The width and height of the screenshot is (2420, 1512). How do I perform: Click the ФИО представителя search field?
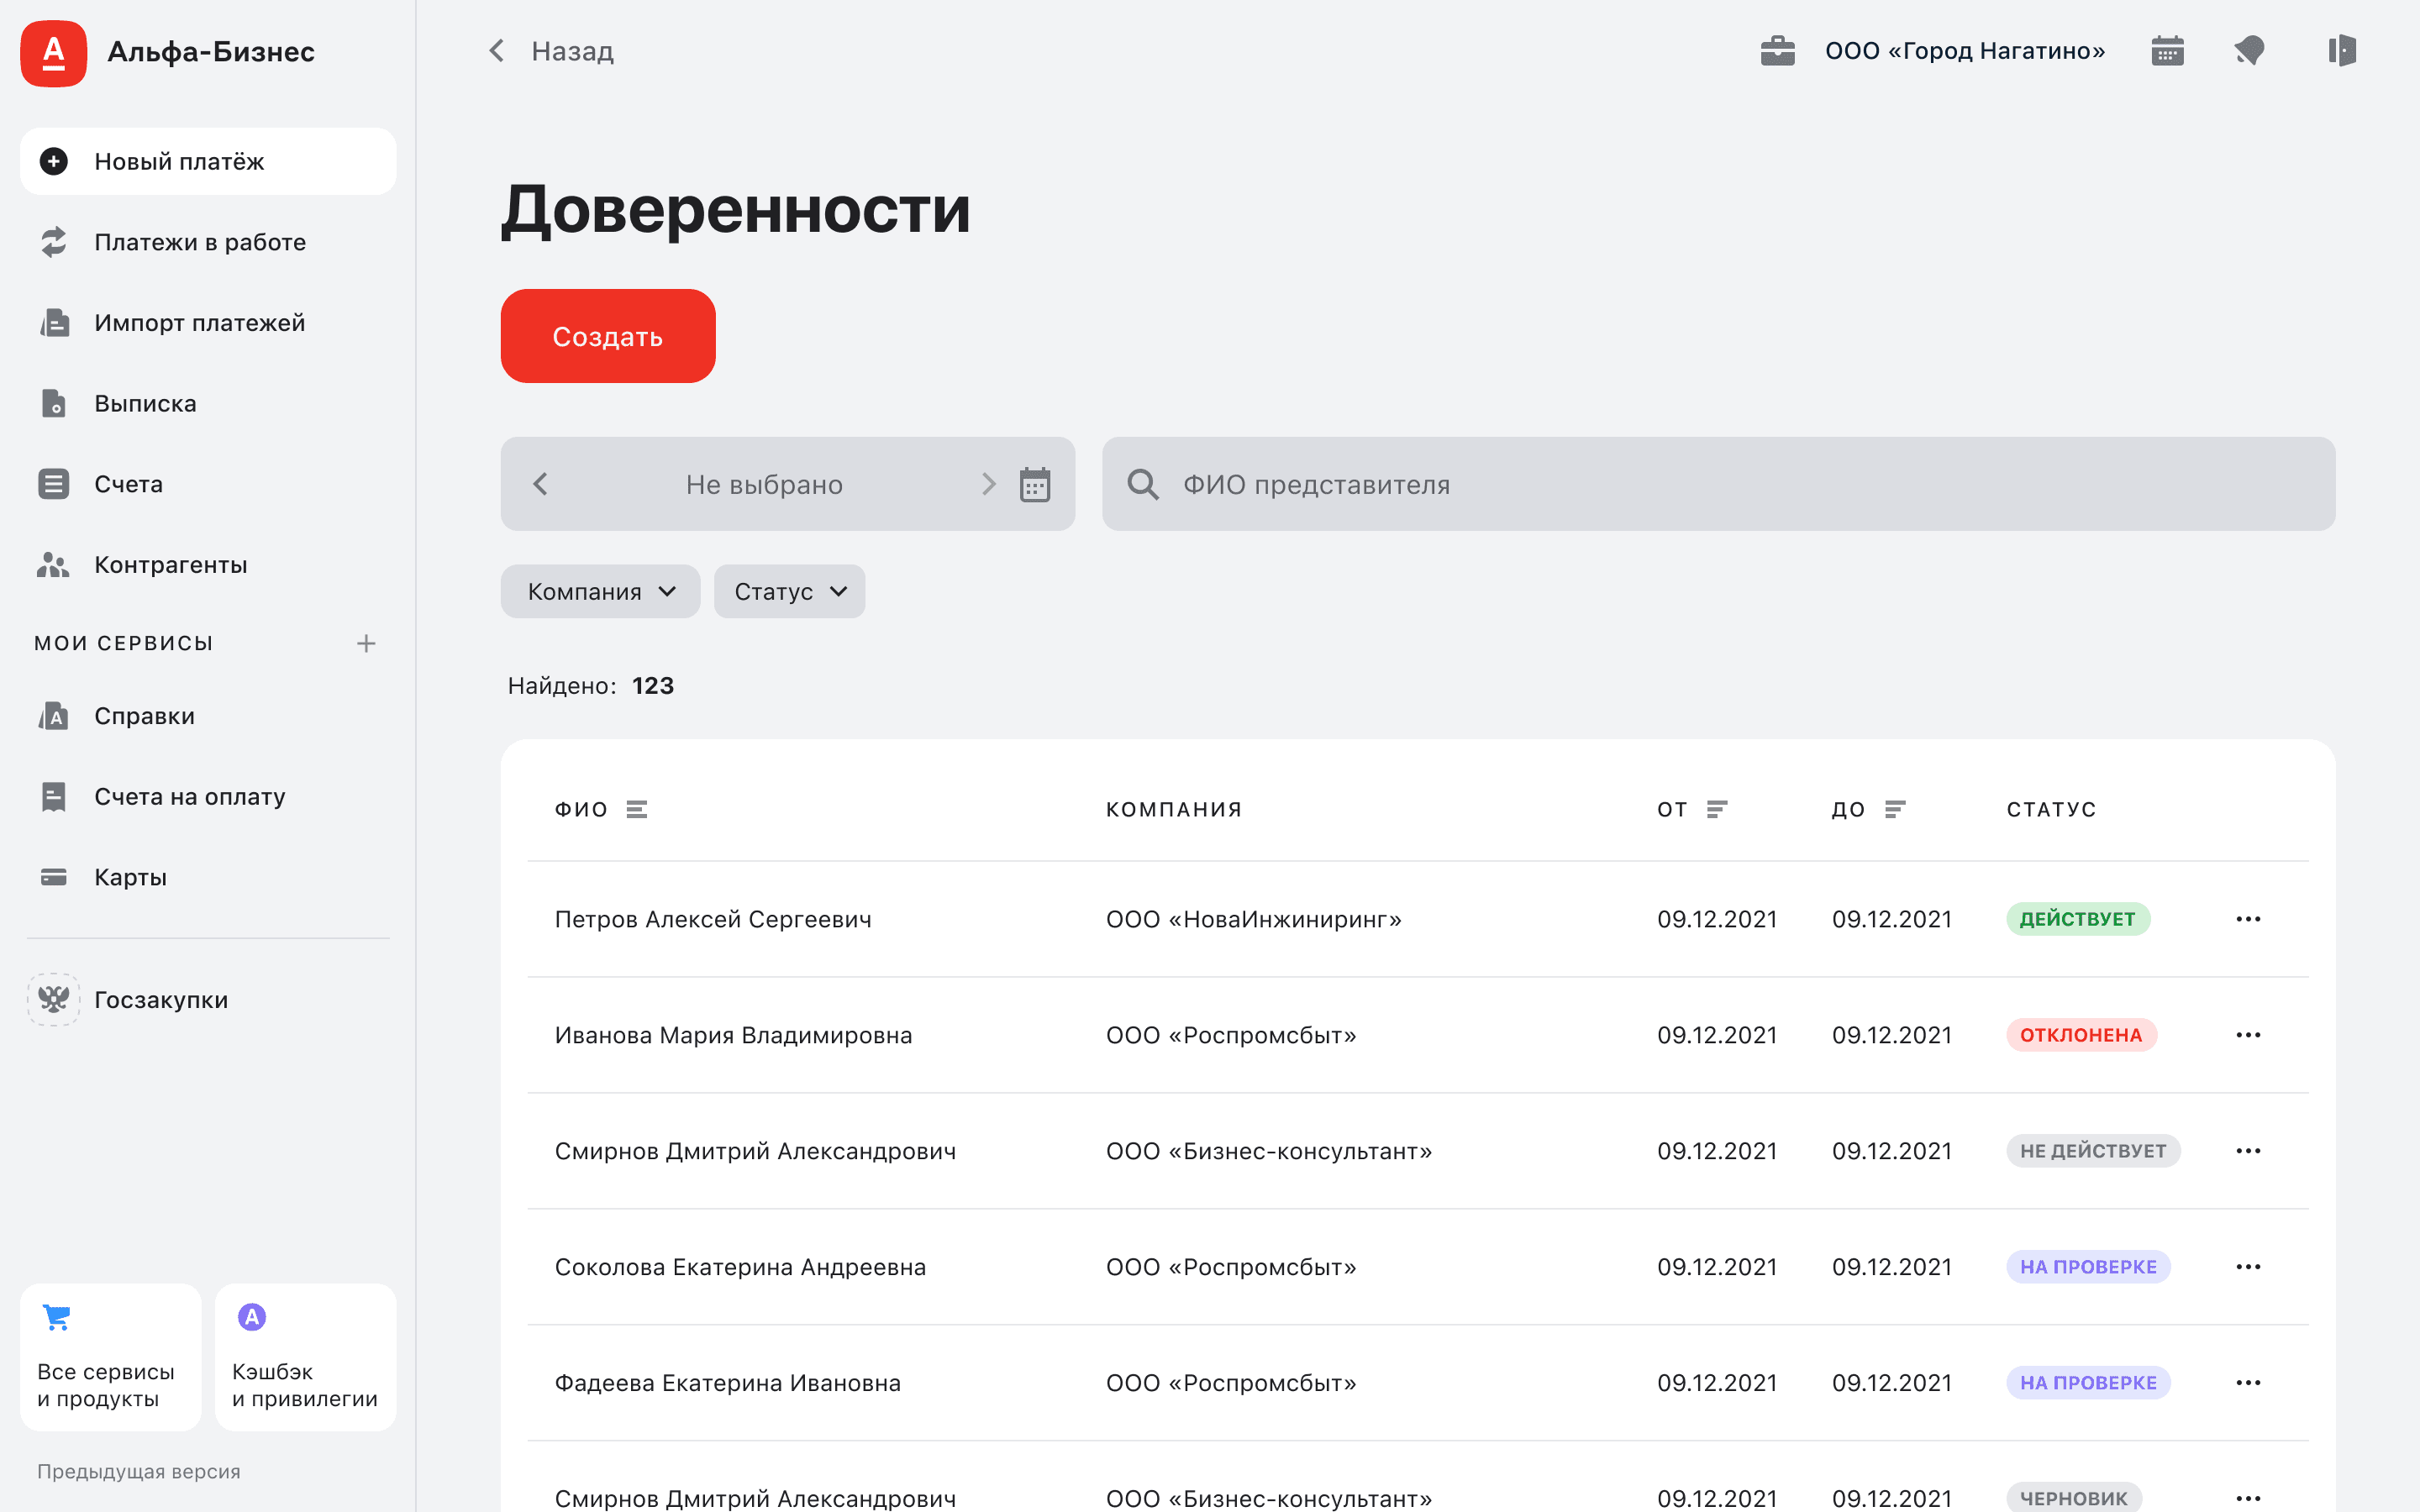tap(1717, 485)
